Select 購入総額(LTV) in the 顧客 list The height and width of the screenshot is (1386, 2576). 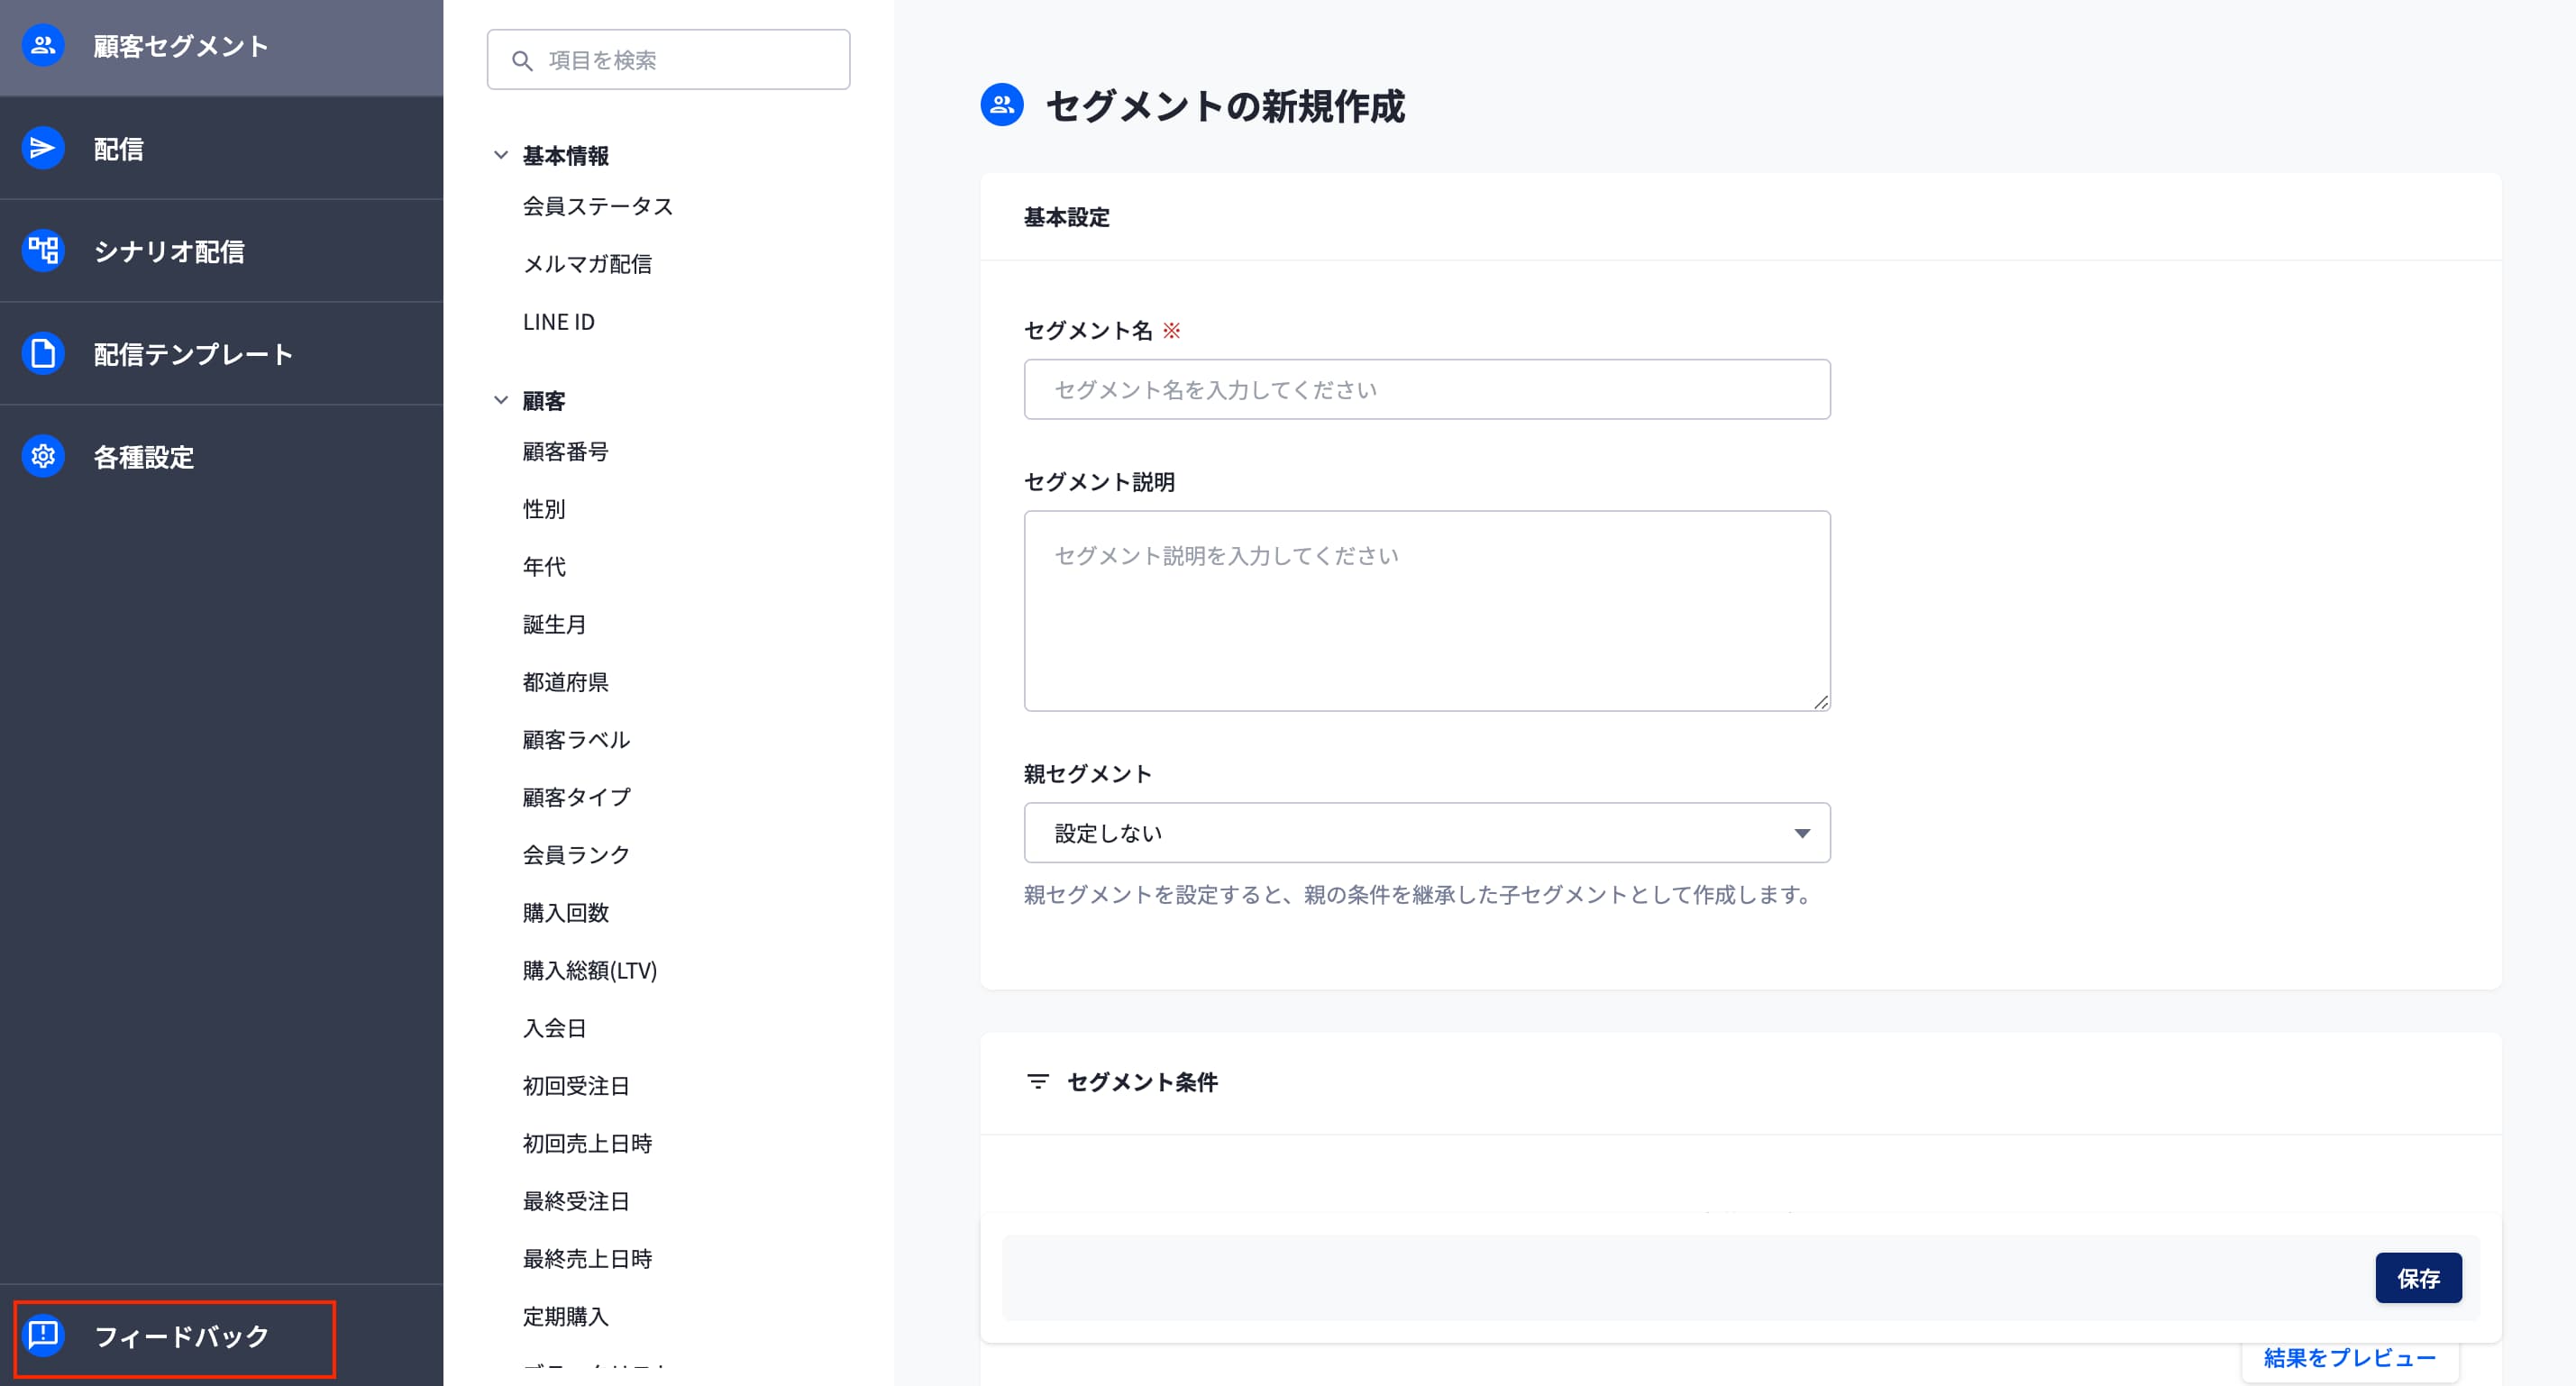[x=589, y=970]
